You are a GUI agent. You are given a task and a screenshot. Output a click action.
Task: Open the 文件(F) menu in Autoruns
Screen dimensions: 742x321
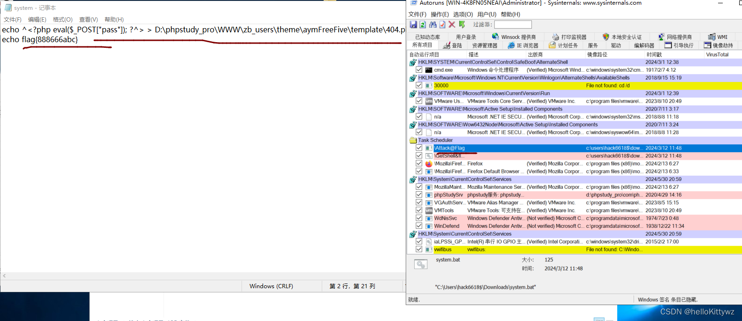coord(417,15)
